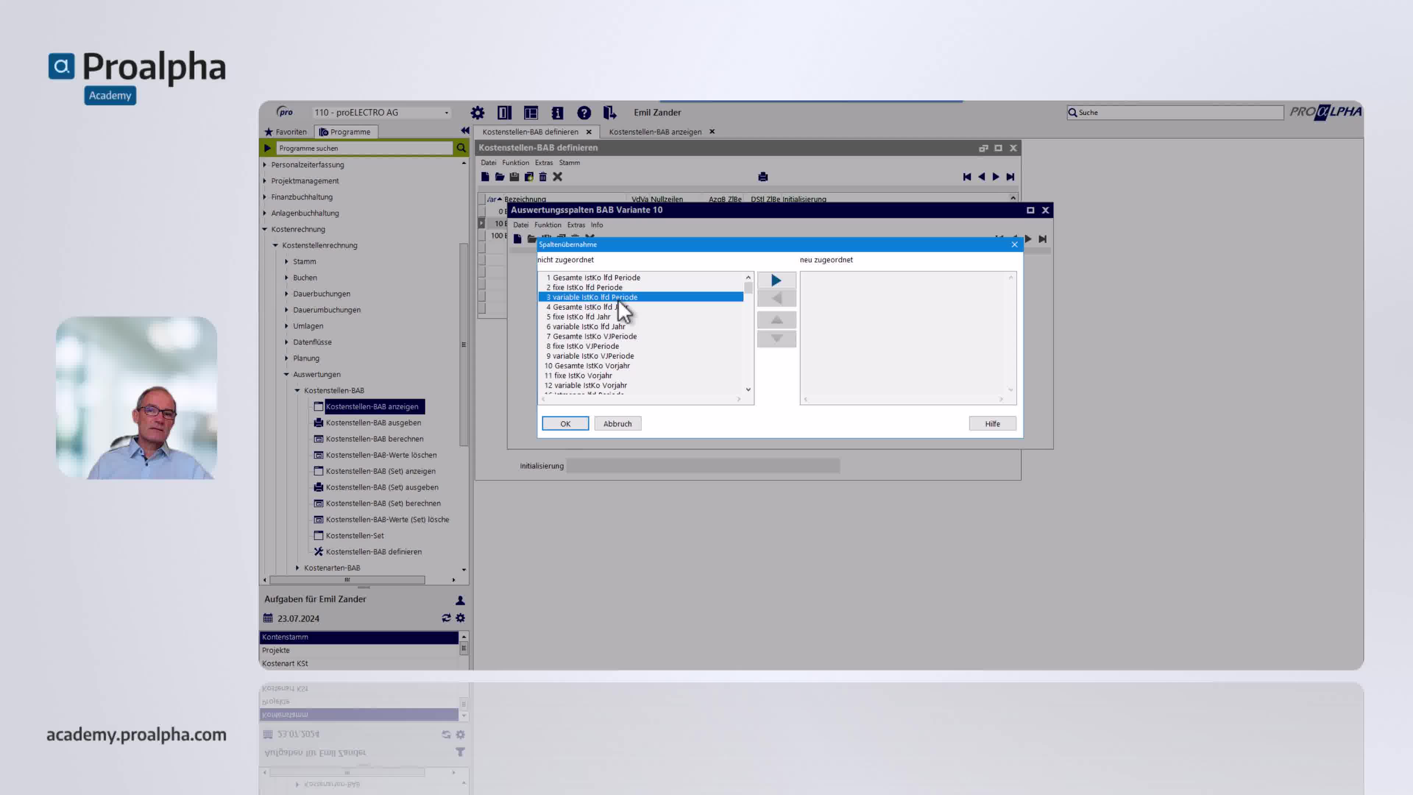
Task: Open the settings gear in top toolbar
Action: click(x=477, y=113)
